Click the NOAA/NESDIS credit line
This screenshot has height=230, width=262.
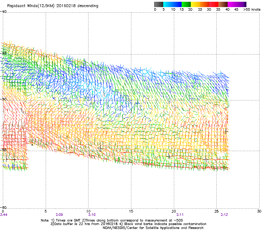[x=153, y=228]
